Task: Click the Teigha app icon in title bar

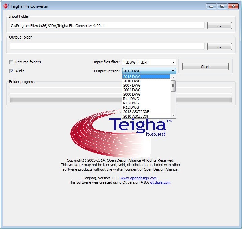Action: coord(6,6)
